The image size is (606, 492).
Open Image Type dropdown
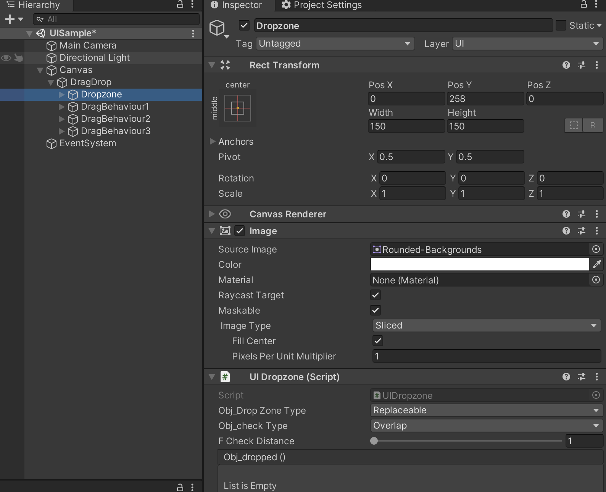coord(487,325)
